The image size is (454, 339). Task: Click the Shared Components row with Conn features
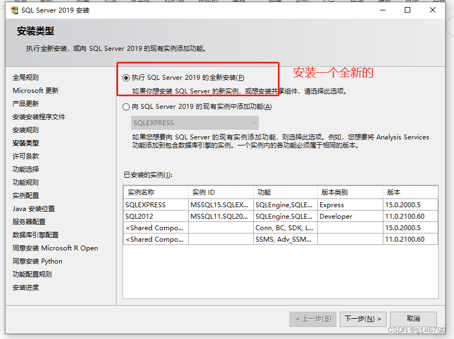(281, 228)
